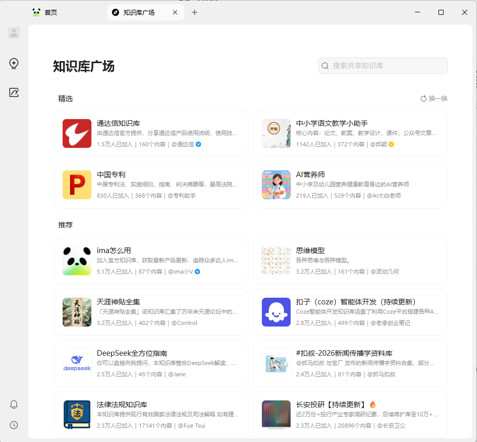Click the ima怎么用 panda icon
Screen dimensions: 477x442
tap(77, 261)
